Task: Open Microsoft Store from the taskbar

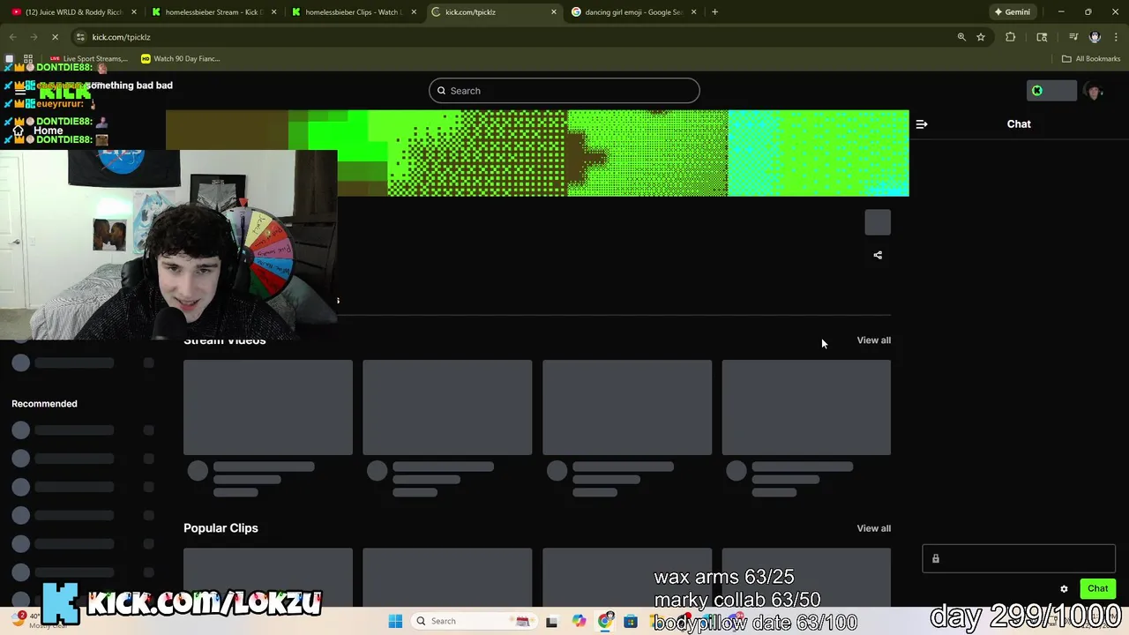Action: pos(631,621)
